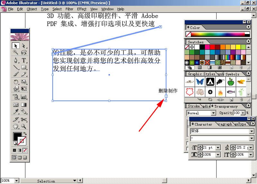
Task: Select the Rectangle tool
Action: 24,67
